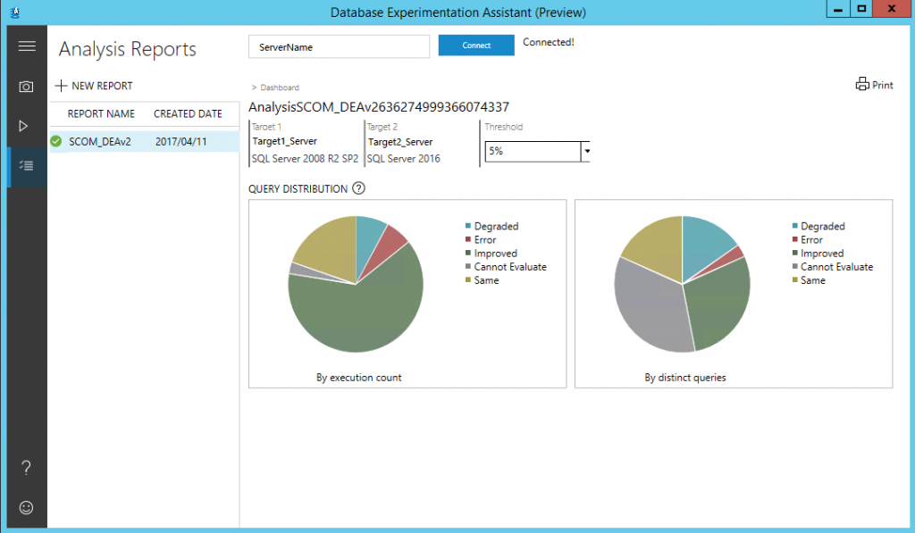Click the DEA logo in the title bar

coord(14,12)
